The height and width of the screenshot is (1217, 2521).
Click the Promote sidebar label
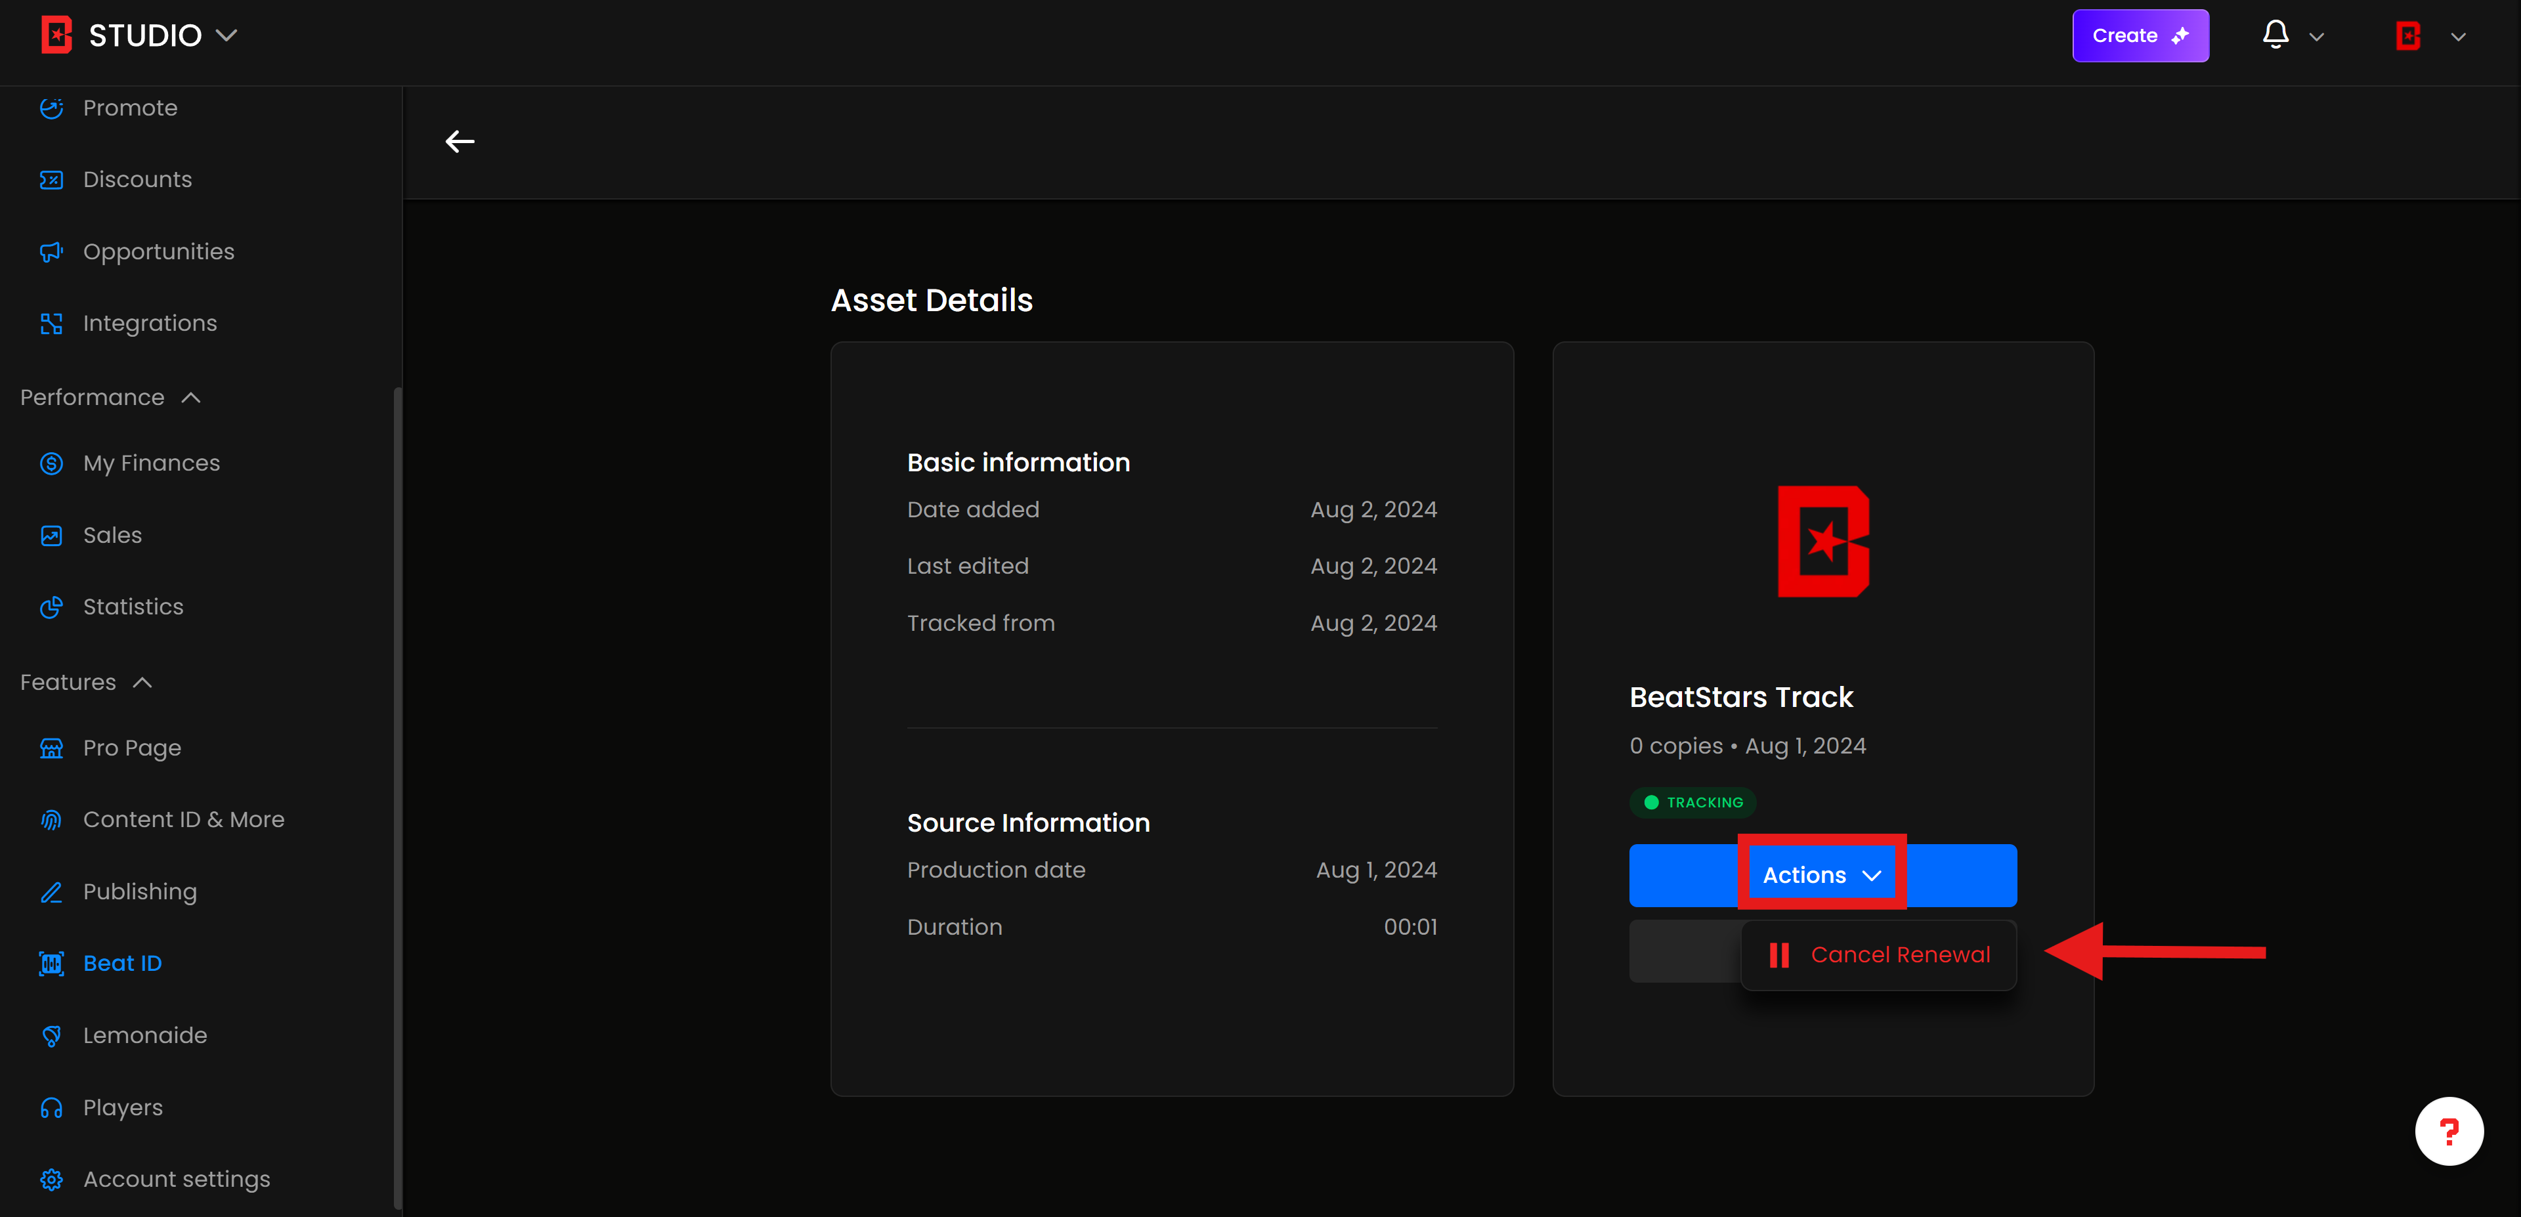(130, 108)
